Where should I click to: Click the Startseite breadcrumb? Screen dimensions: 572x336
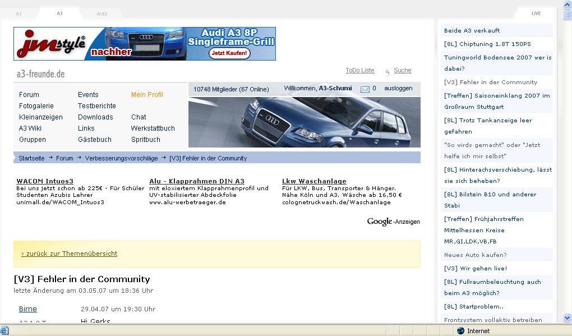[x=31, y=158]
